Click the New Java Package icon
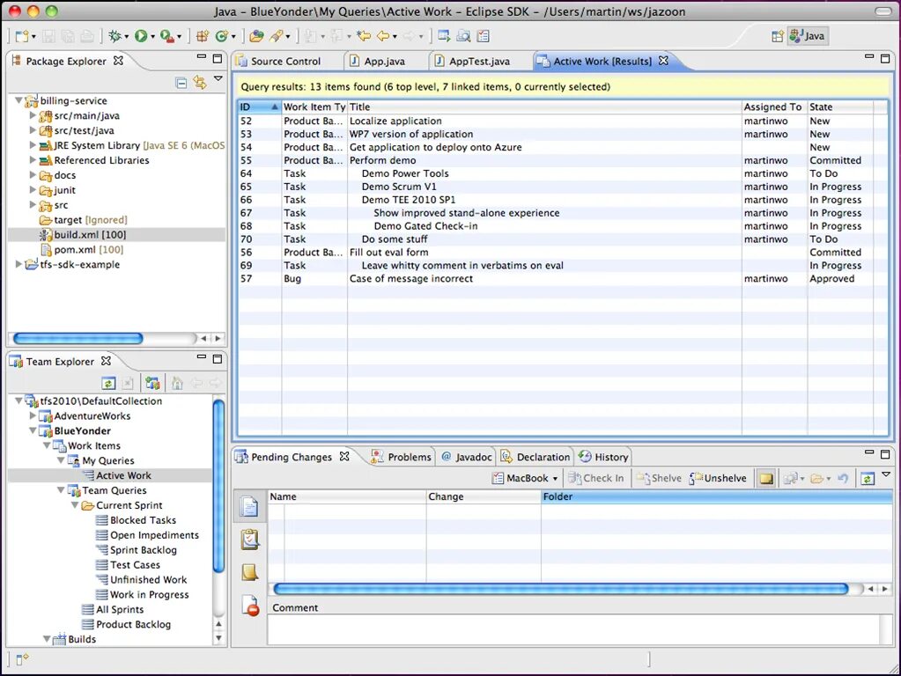Screen dimensions: 901x676 point(203,36)
